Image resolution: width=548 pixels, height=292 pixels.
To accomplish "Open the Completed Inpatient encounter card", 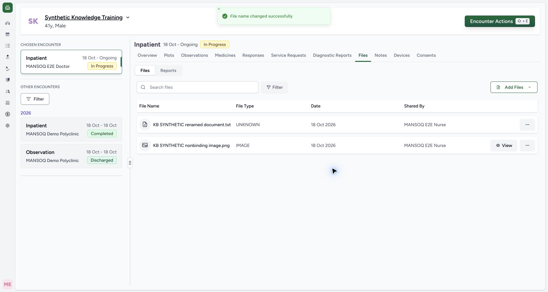I will 71,129.
